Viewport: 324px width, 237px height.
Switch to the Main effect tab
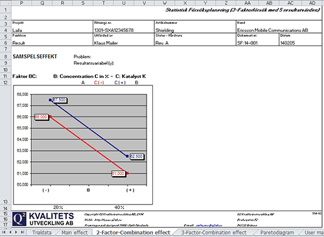point(75,232)
